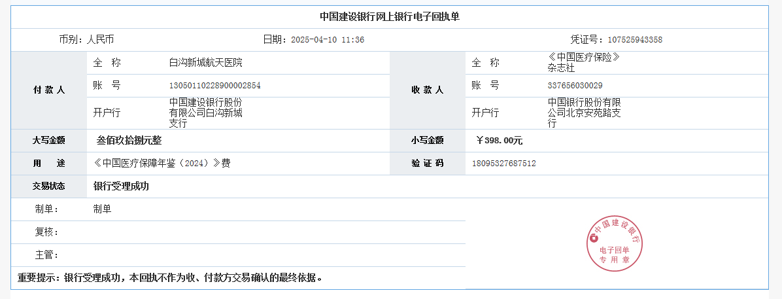Click payer 账号 field label
The width and height of the screenshot is (782, 299).
point(107,85)
